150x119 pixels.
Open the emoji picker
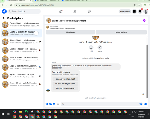(141, 104)
